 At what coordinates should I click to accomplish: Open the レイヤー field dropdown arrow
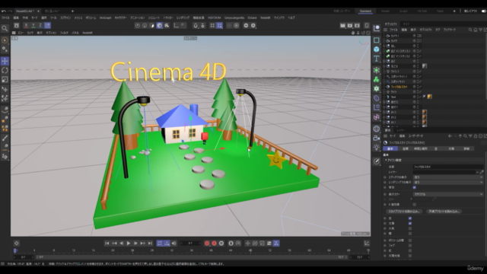(477, 172)
